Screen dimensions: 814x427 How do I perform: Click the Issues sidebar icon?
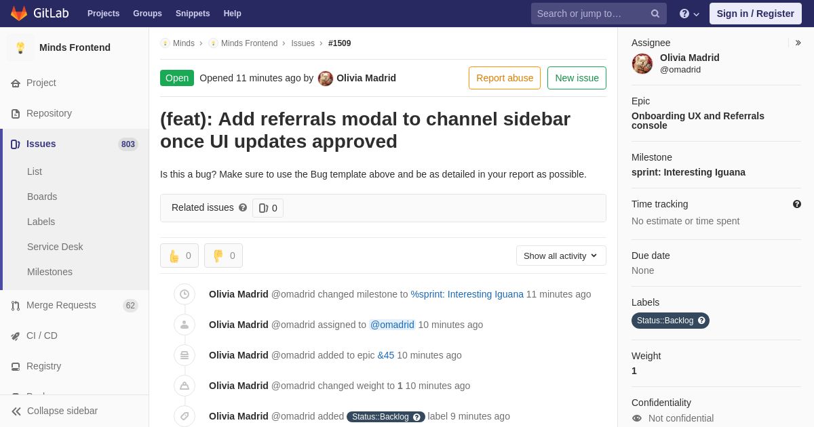(x=16, y=144)
